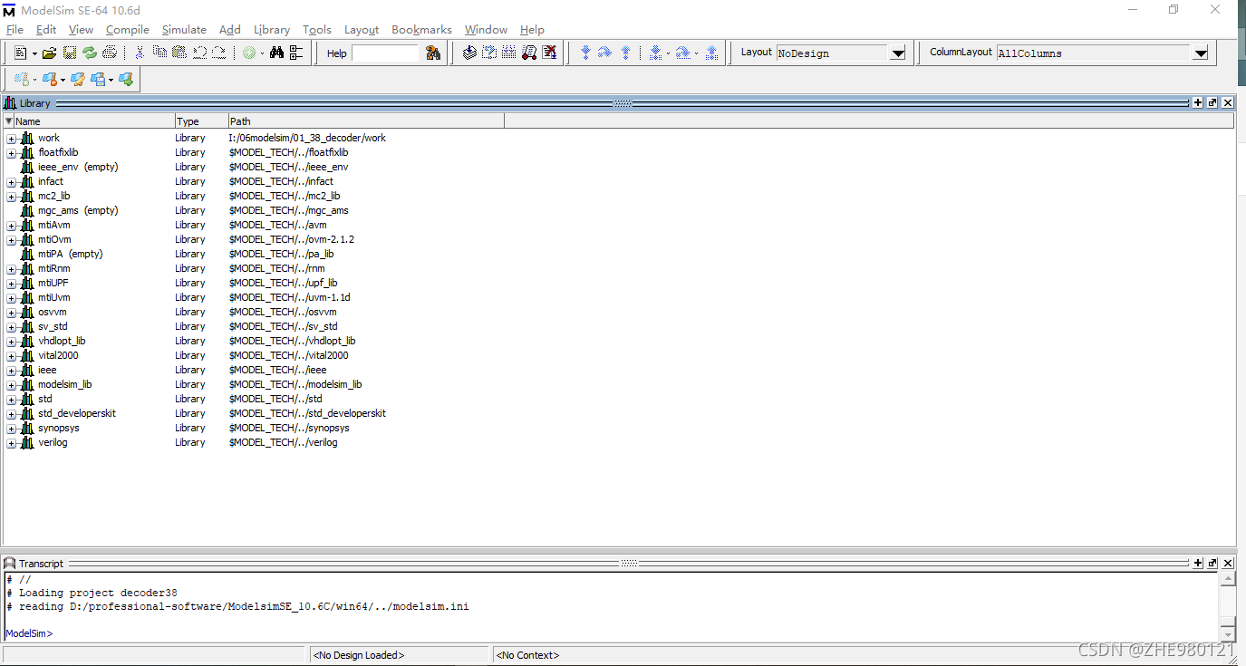Image resolution: width=1246 pixels, height=666 pixels.
Task: Open the ColumnLayout dropdown showing AllColumns
Action: 1200,53
